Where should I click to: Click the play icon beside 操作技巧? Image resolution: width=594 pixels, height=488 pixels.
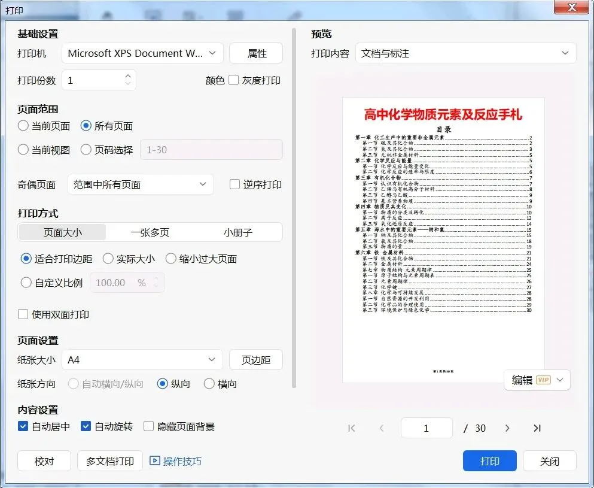click(x=154, y=460)
